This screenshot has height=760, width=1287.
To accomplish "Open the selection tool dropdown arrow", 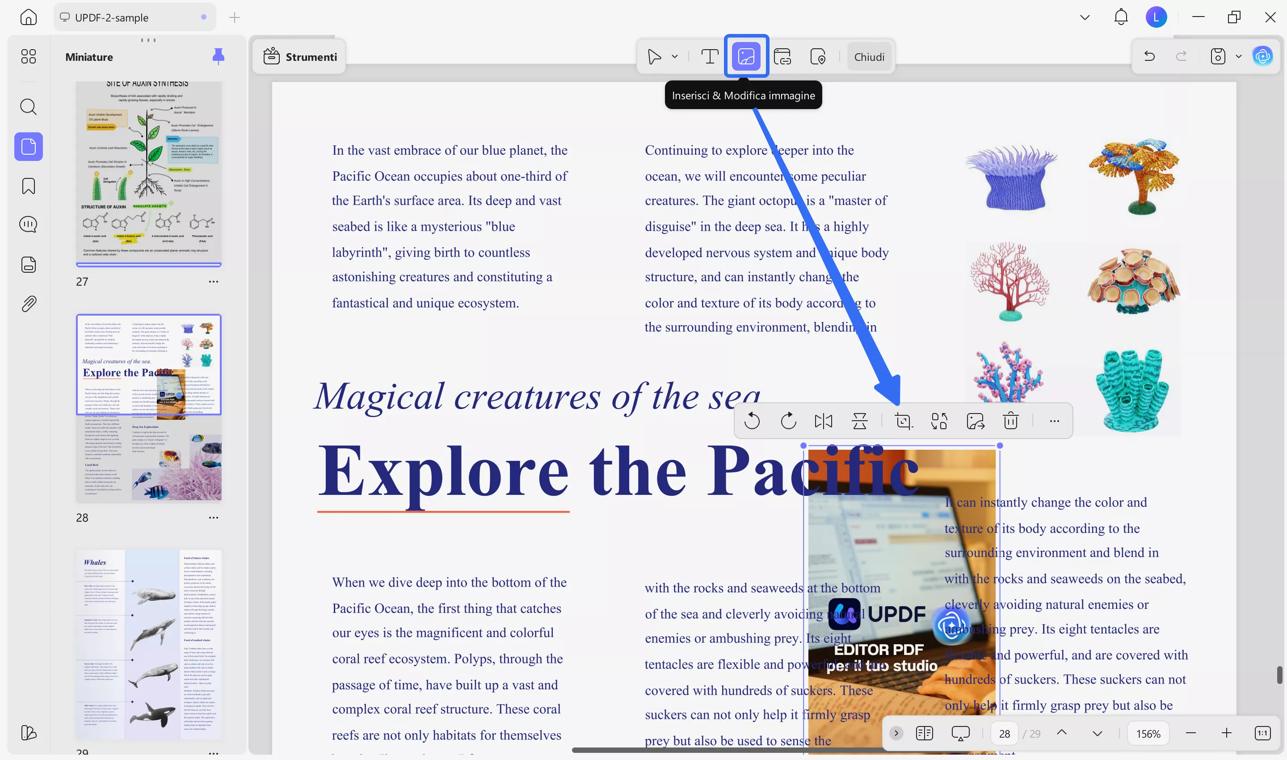I will coord(675,56).
